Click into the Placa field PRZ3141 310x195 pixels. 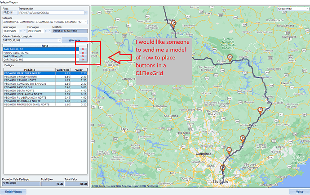point(10,13)
